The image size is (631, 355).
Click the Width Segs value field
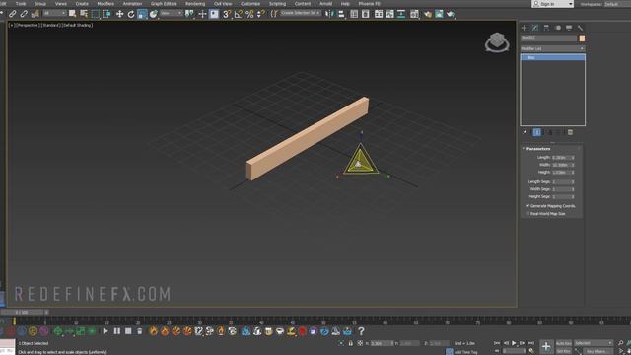[x=563, y=189]
